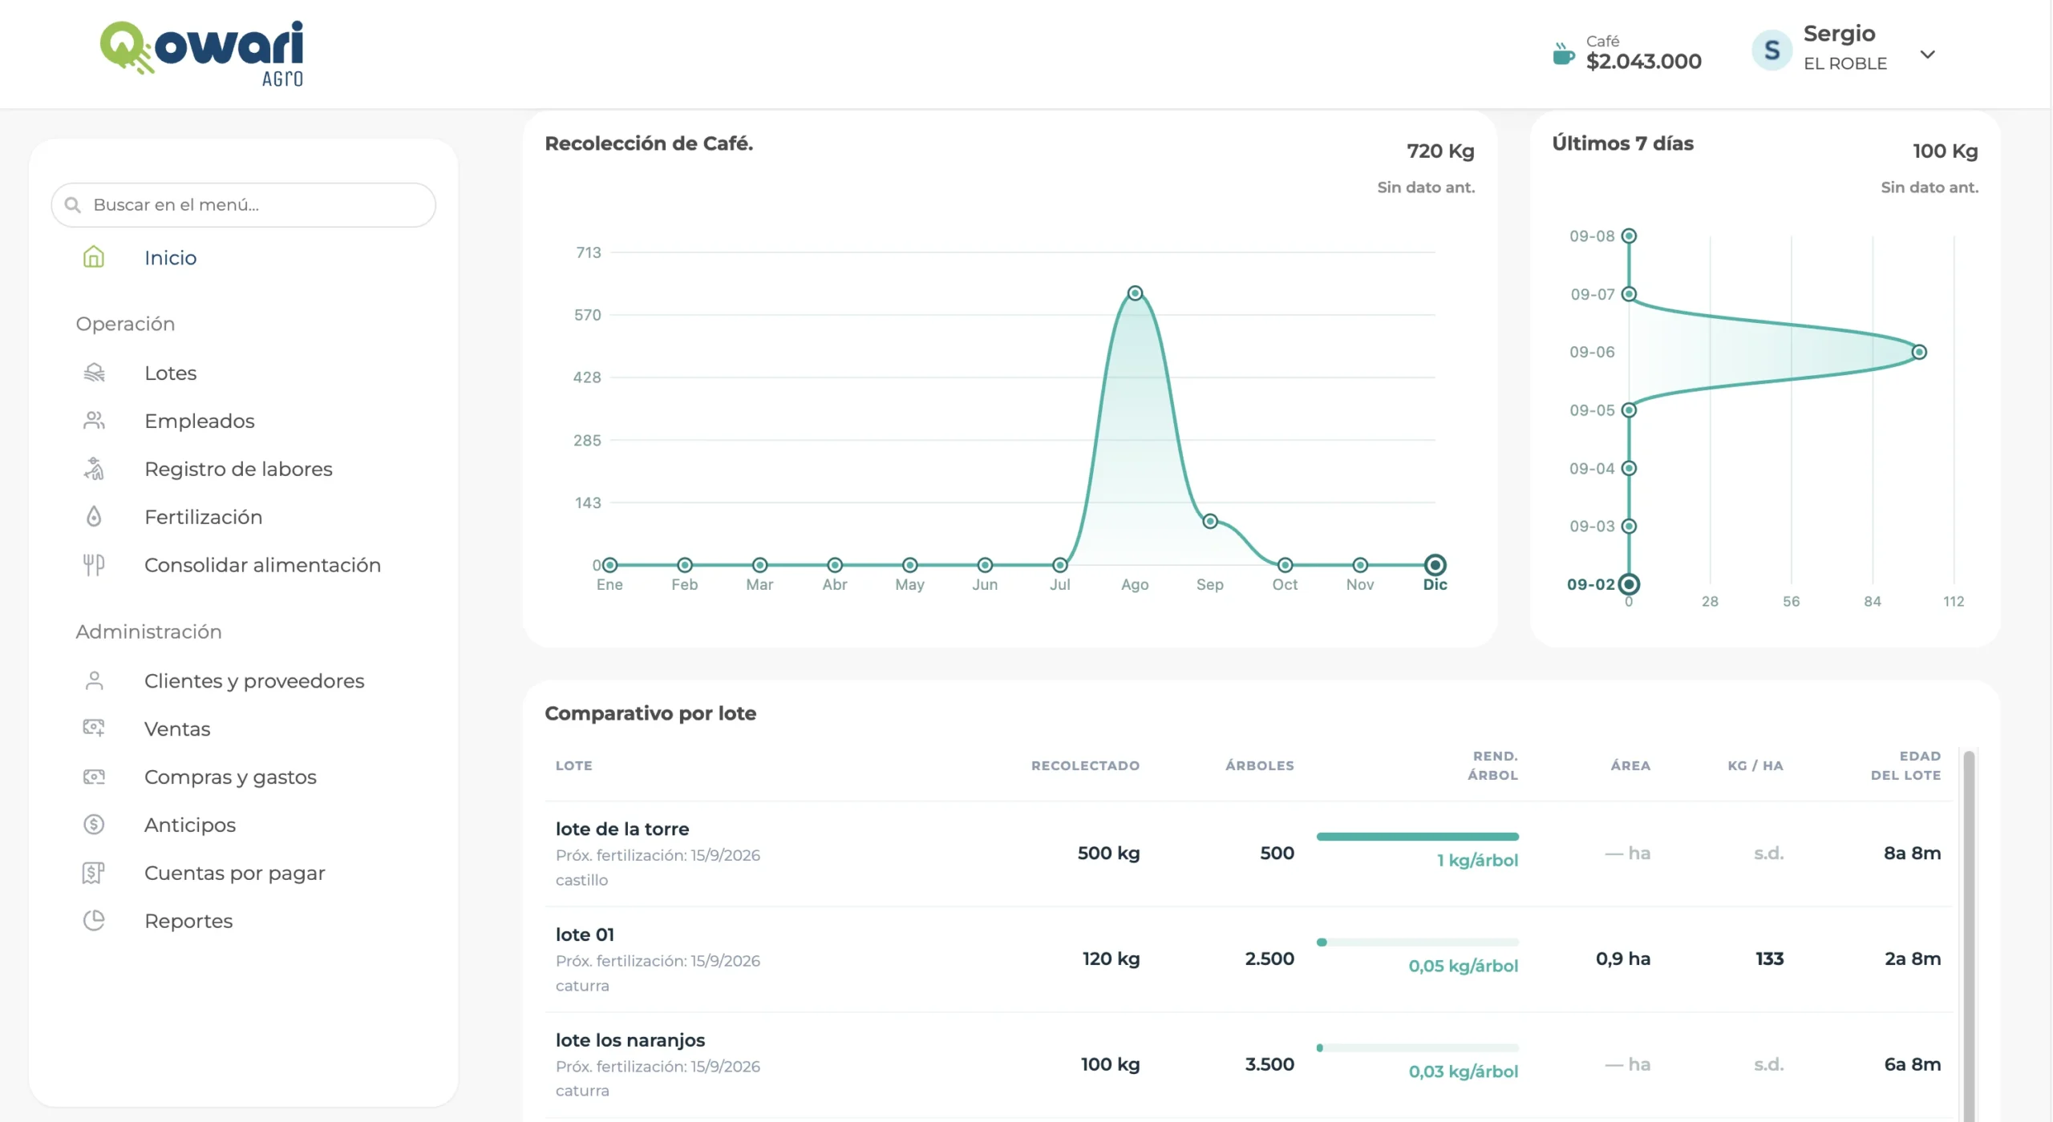Click the Fertilización droplet icon
Screen dimensions: 2053x1122
pyautogui.click(x=94, y=517)
